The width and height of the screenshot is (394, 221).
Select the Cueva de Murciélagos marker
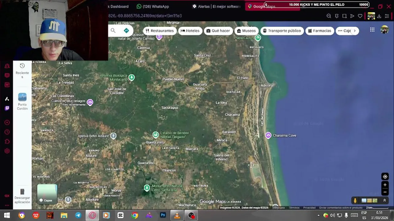point(90,102)
